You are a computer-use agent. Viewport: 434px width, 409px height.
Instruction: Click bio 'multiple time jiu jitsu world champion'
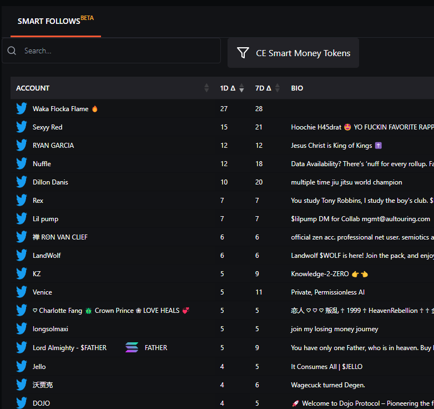click(346, 182)
